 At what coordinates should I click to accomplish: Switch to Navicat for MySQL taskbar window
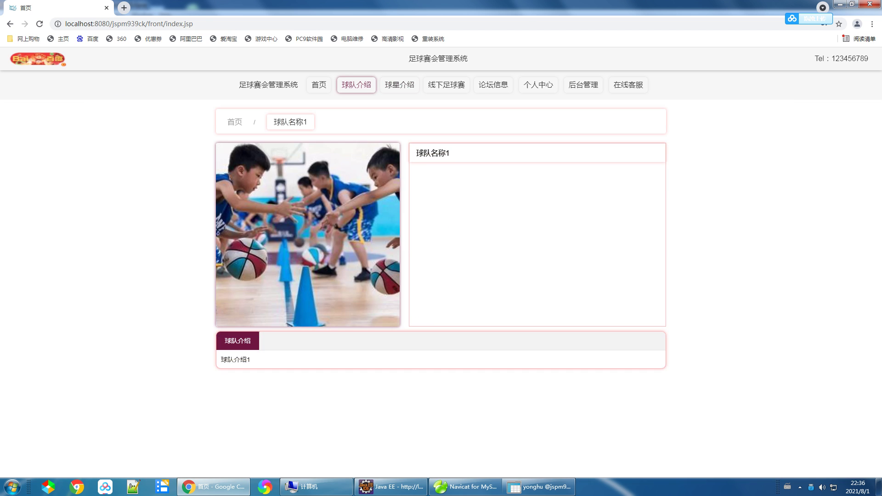point(465,487)
